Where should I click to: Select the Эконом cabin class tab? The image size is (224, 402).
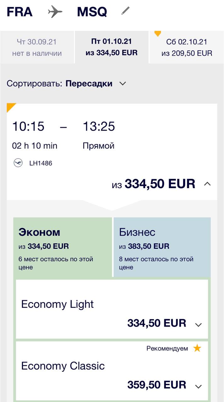pos(62,247)
